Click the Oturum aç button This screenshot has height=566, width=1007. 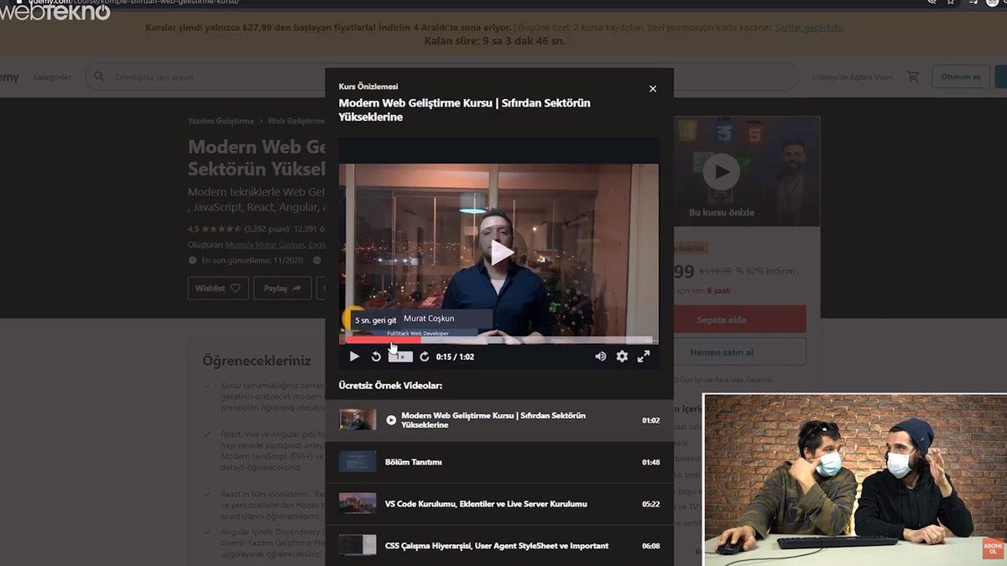960,77
